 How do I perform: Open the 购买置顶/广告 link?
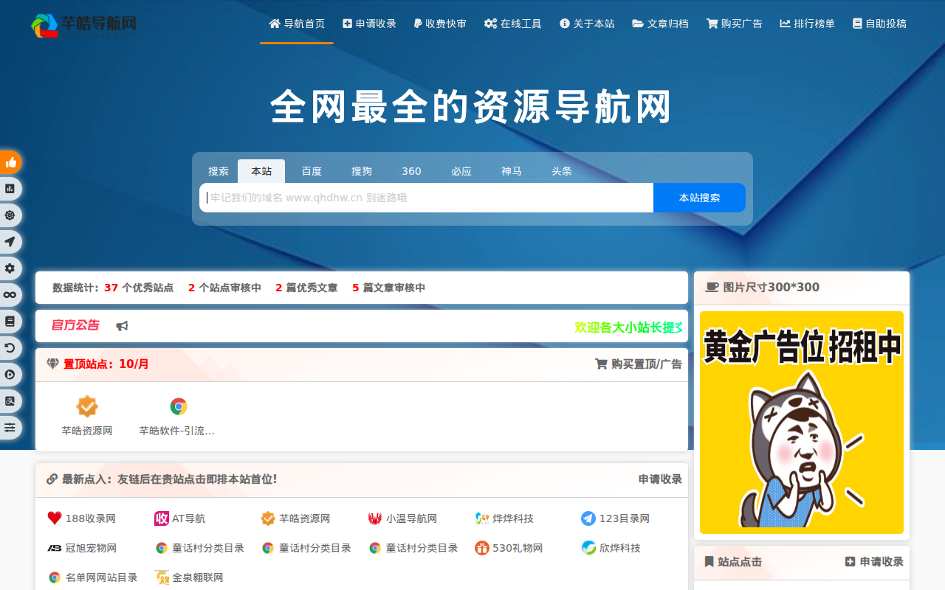click(639, 364)
